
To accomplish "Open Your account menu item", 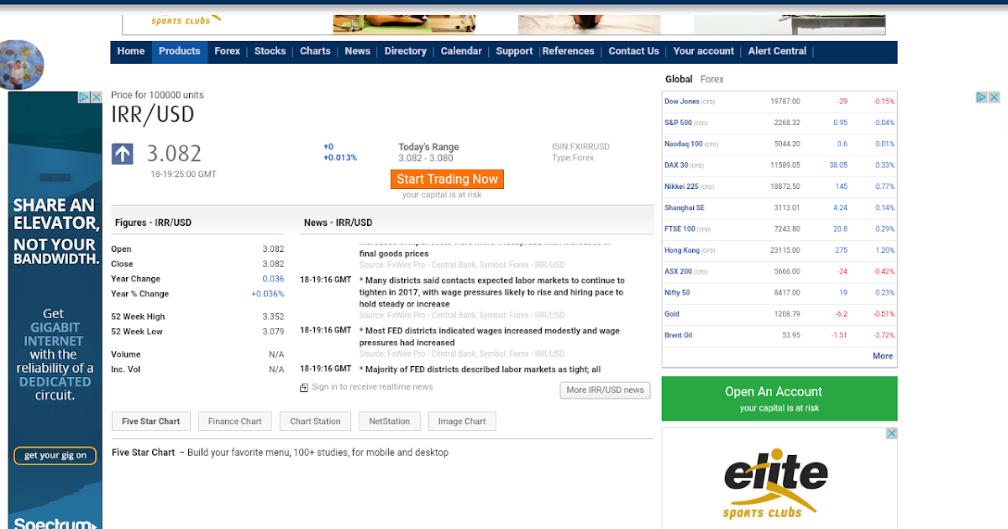I will pos(704,51).
